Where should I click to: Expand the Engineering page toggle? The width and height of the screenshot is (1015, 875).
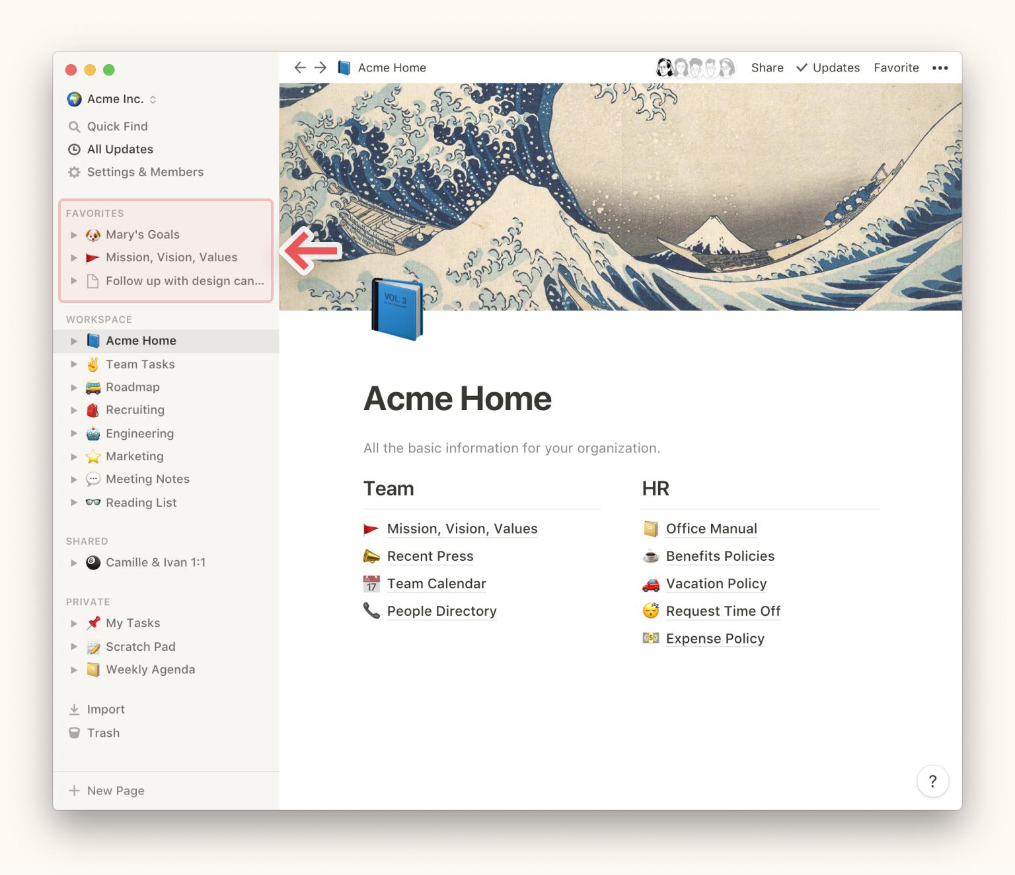pyautogui.click(x=74, y=434)
